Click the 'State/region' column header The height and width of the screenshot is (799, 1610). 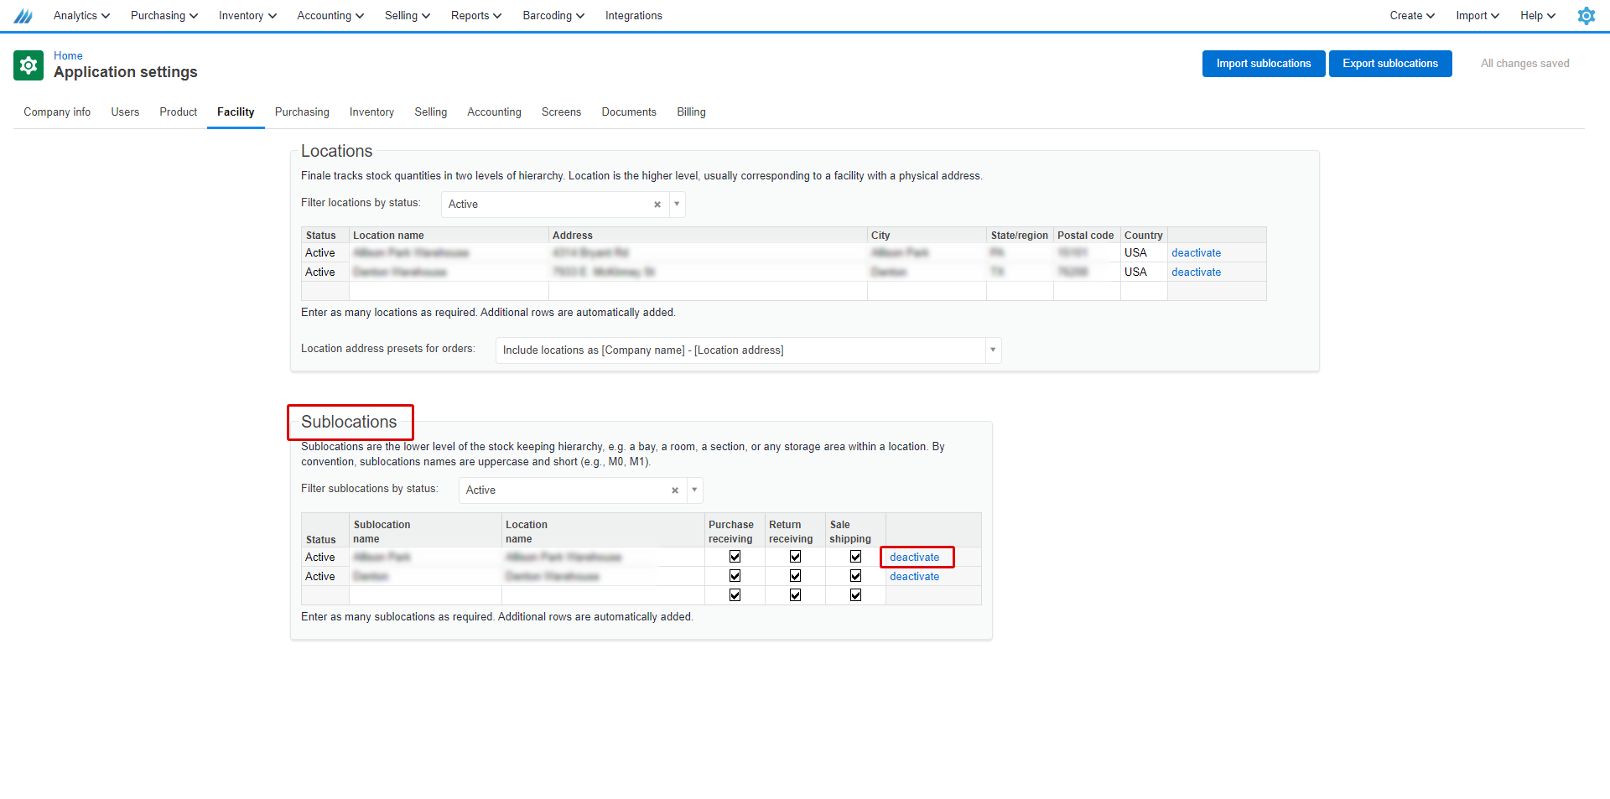click(x=1019, y=236)
